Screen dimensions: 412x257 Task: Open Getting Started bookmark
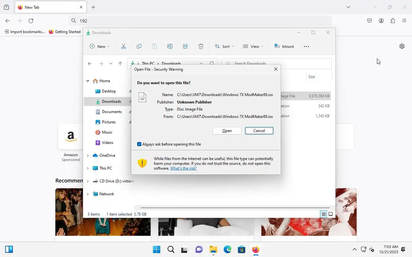pyautogui.click(x=65, y=32)
